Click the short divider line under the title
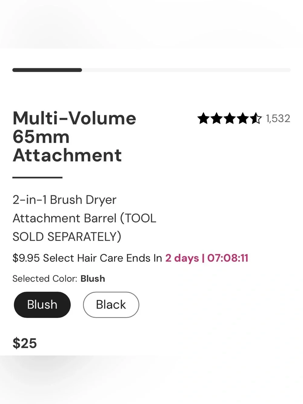Image resolution: width=303 pixels, height=404 pixels. 37,177
